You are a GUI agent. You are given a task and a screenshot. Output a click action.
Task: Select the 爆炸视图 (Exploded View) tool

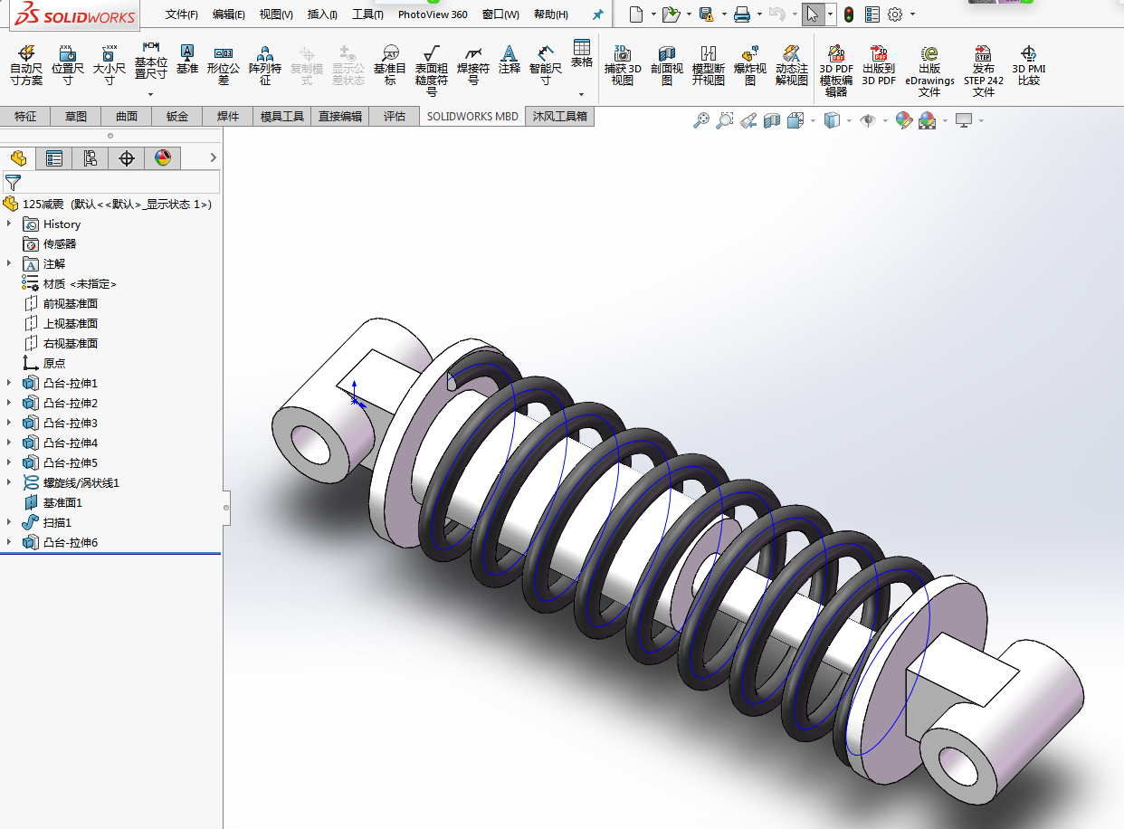[x=750, y=65]
